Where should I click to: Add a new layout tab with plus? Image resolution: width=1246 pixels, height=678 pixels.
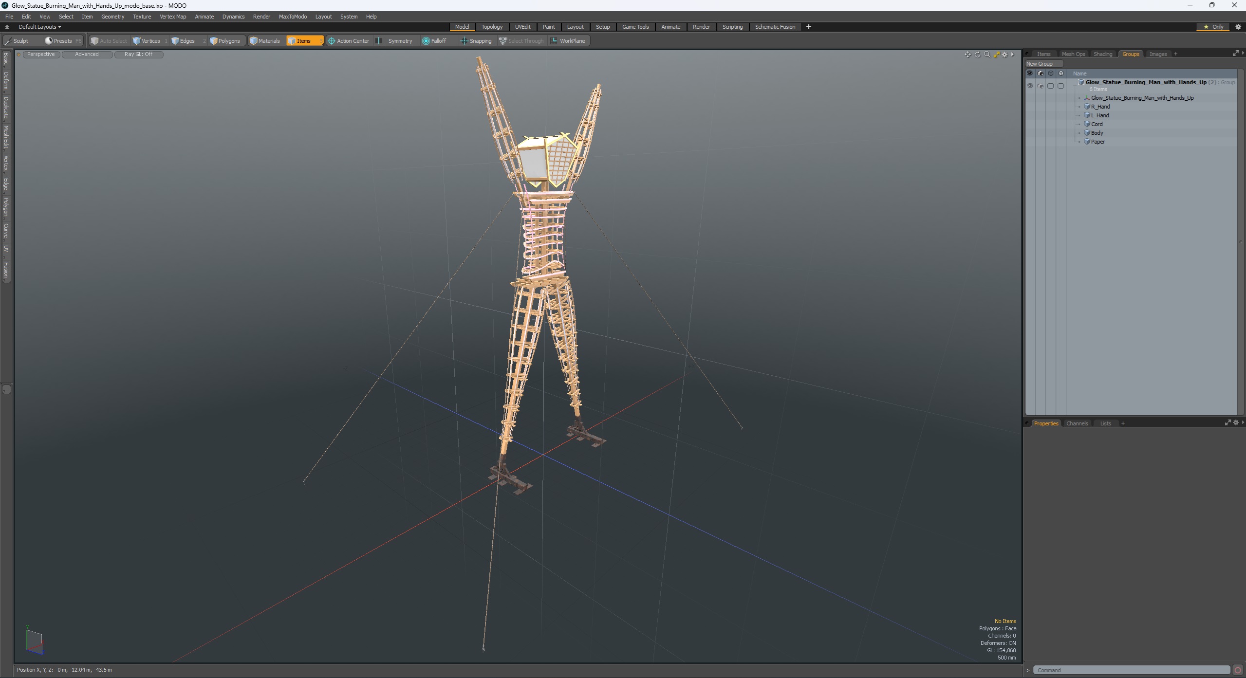click(809, 27)
